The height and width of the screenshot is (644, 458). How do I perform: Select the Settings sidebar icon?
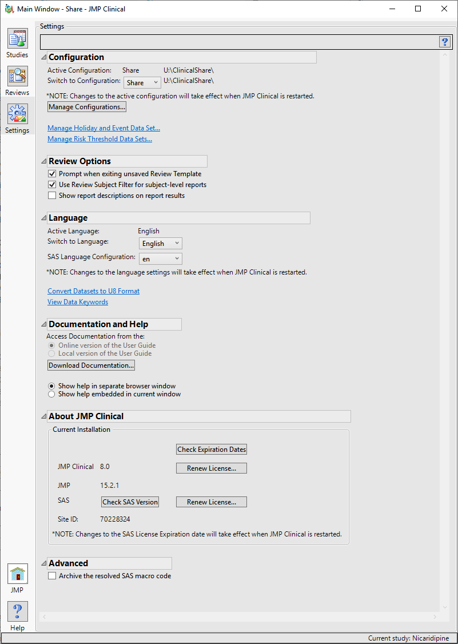click(x=18, y=114)
